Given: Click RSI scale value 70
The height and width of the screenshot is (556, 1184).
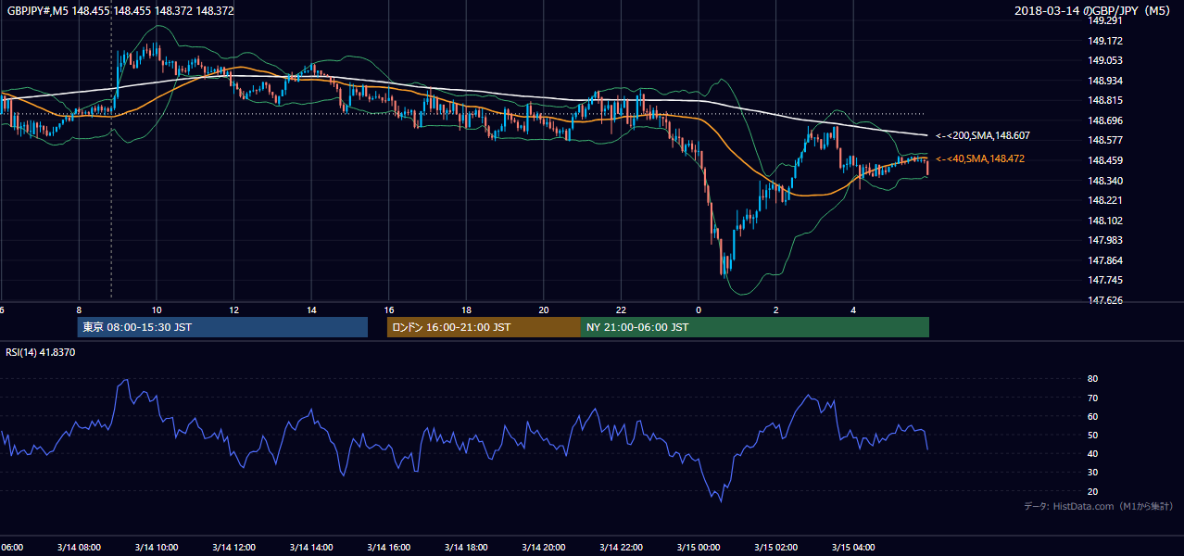Looking at the screenshot, I should tap(1093, 398).
